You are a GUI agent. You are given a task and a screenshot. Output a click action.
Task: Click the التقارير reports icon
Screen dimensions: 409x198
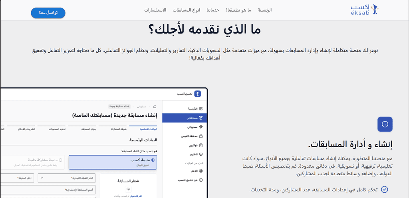click(x=201, y=154)
